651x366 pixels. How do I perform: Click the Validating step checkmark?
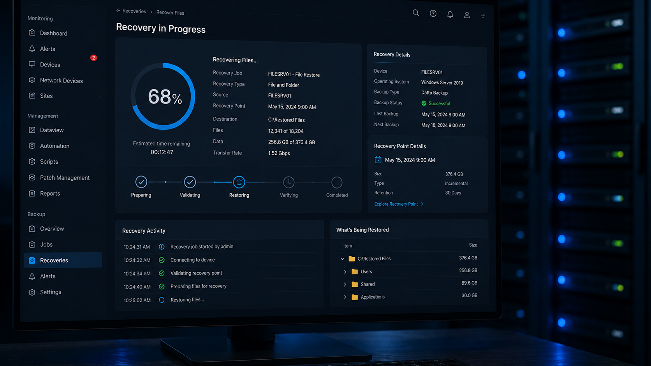(190, 182)
